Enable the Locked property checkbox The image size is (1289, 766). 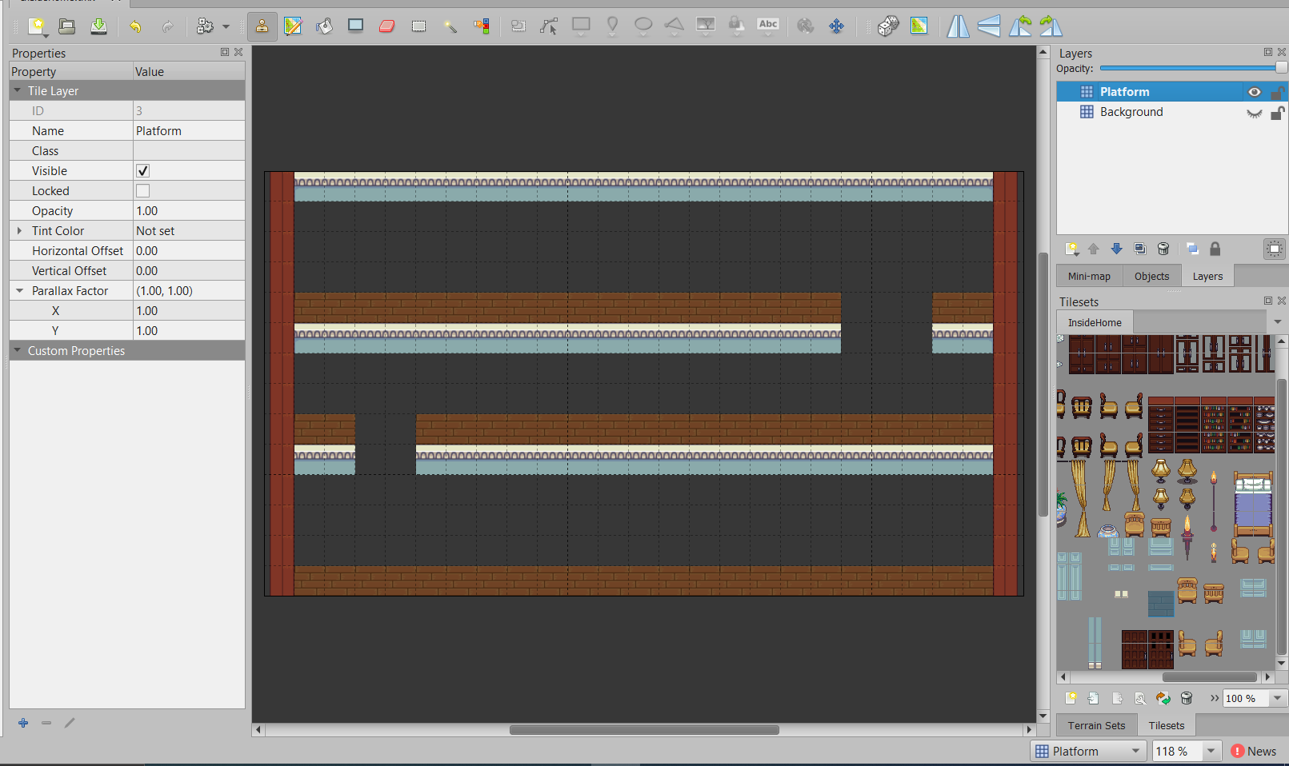[x=142, y=191]
